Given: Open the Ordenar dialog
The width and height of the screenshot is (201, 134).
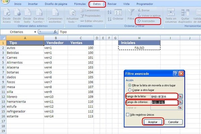Looking at the screenshot, I should (x=118, y=15).
